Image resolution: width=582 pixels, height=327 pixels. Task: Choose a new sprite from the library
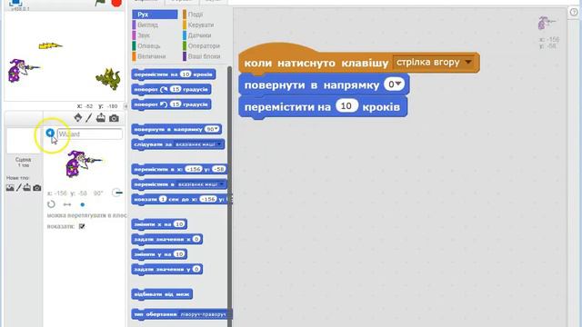point(78,118)
